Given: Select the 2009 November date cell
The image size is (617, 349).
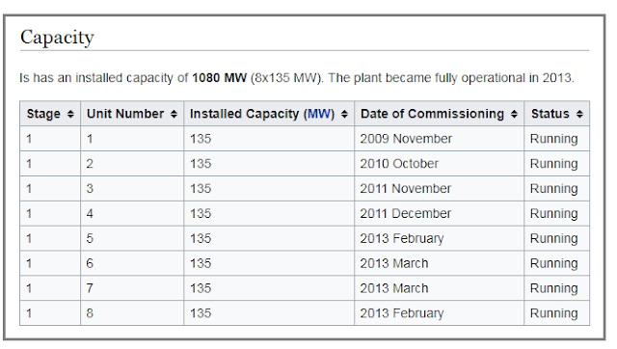Looking at the screenshot, I should tap(440, 139).
